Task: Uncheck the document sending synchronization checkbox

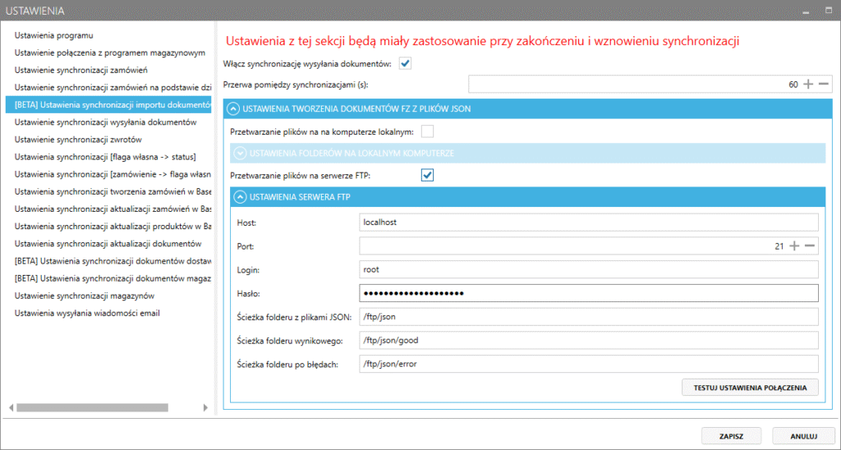Action: coord(405,64)
